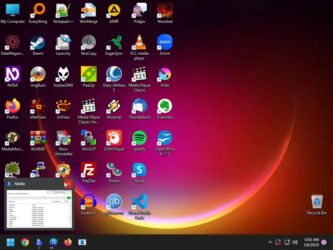The height and width of the screenshot is (250, 333).
Task: Click the Thunderbird mail icon
Action: 139,109
